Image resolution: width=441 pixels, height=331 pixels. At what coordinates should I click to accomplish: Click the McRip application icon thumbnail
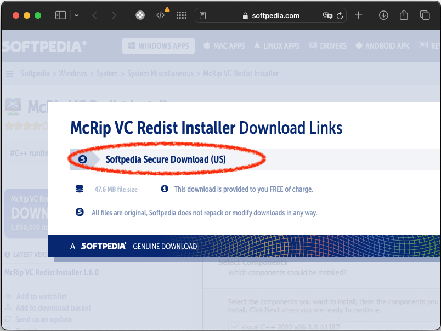click(x=13, y=106)
